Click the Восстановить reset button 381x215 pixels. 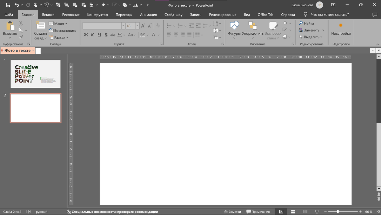click(x=62, y=30)
